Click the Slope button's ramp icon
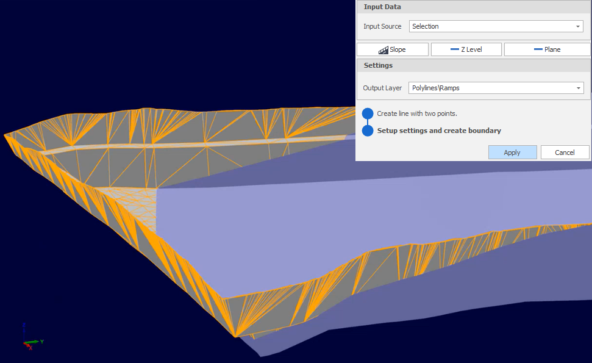 click(x=383, y=50)
